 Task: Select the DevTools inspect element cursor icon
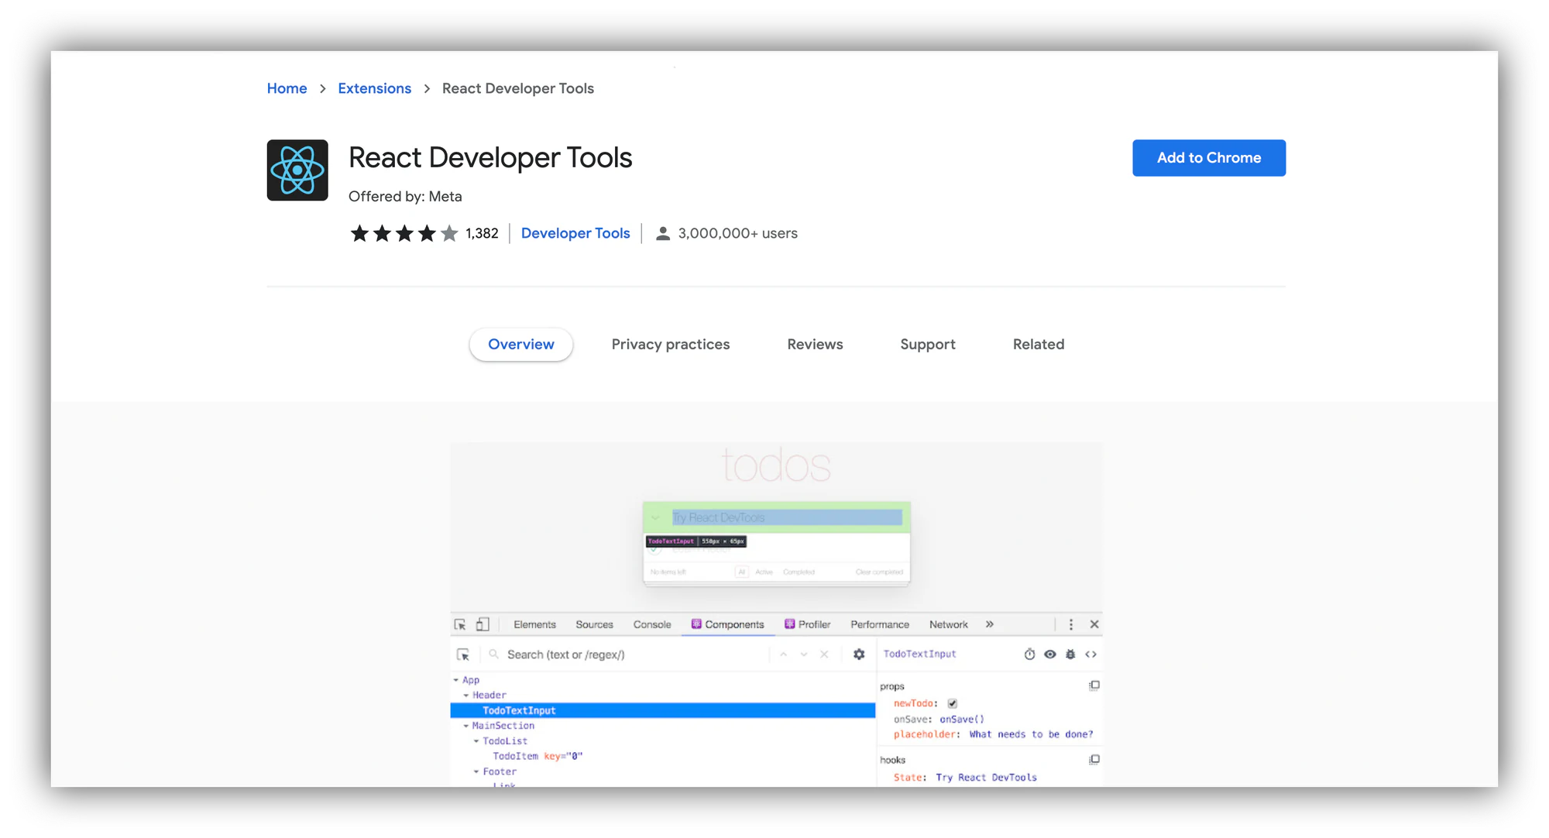[460, 624]
